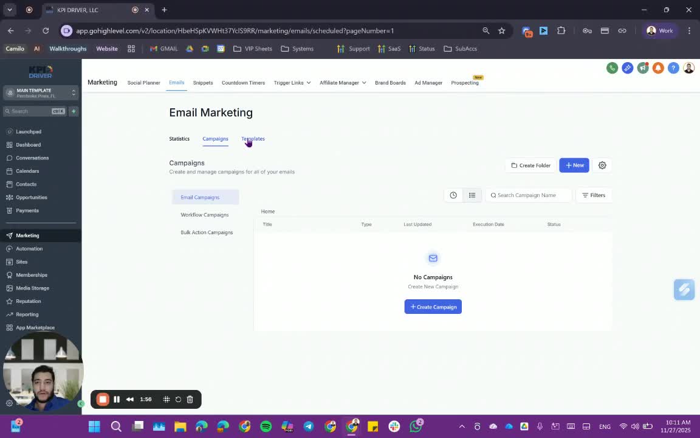The image size is (700, 438).
Task: Click the green quick-action icon beside sidebar search
Action: 74,111
